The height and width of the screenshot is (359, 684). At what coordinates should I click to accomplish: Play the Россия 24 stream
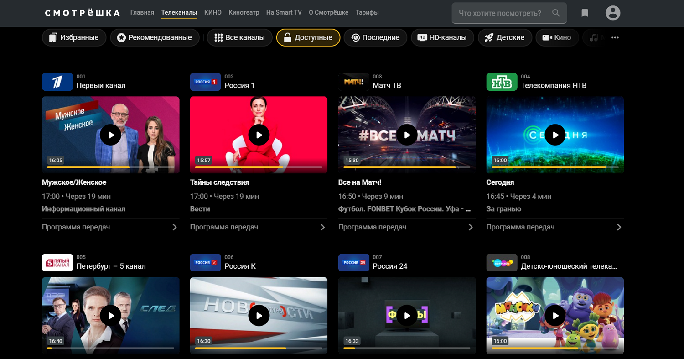pyautogui.click(x=407, y=316)
